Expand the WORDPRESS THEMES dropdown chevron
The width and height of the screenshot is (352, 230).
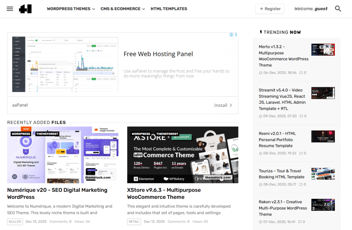pyautogui.click(x=94, y=9)
